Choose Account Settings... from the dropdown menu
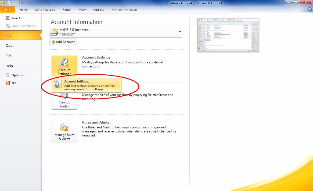This screenshot has height=191, width=313. (87, 85)
